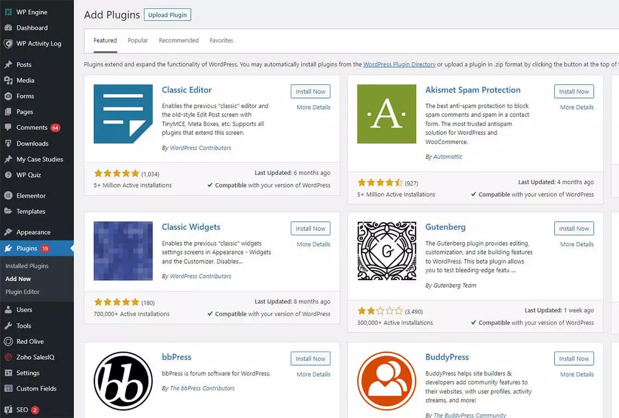Click the WP Quiz question mark icon
The width and height of the screenshot is (619, 418).
(x=8, y=175)
